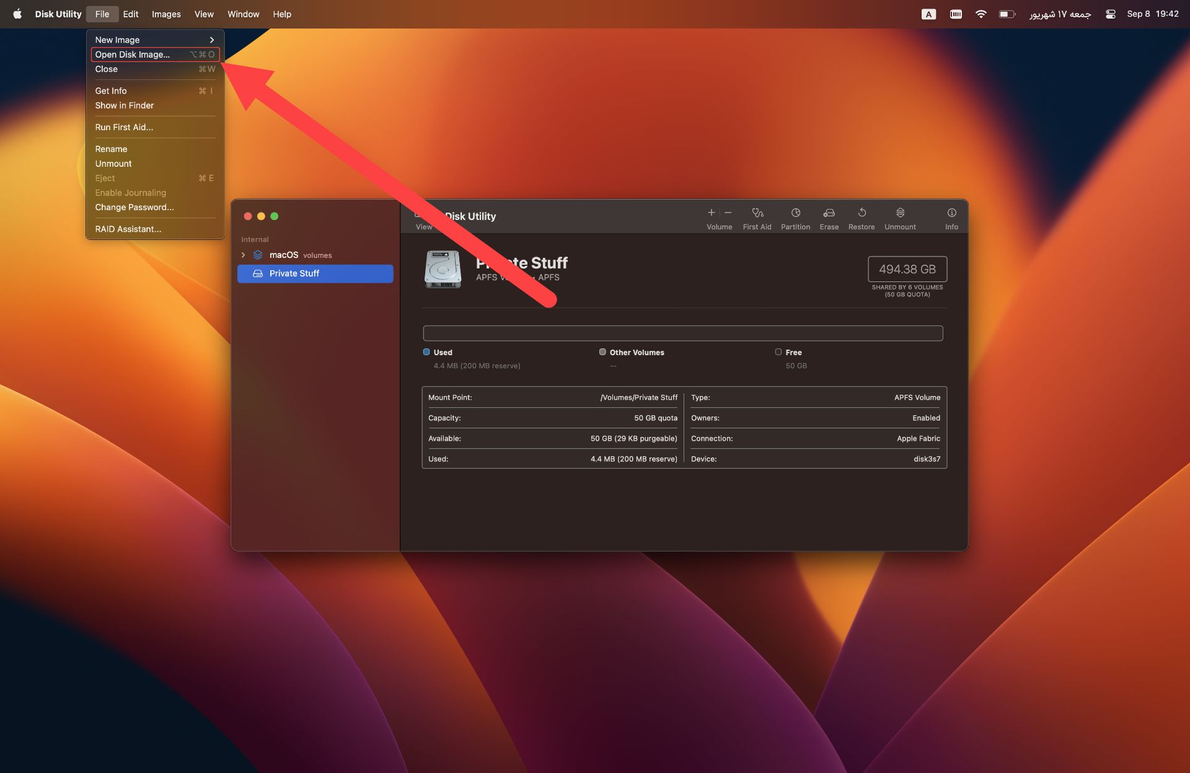
Task: Click the Erase toolbar icon
Action: (x=829, y=213)
